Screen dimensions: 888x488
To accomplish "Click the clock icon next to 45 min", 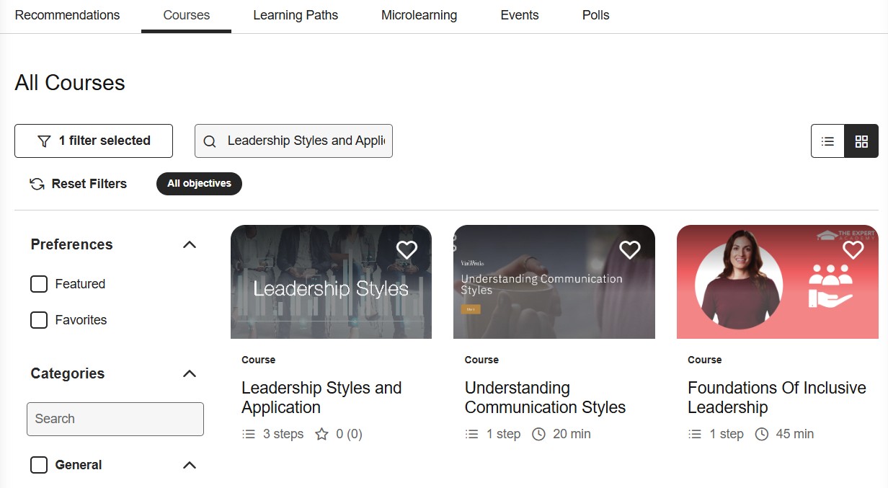I will pos(762,434).
